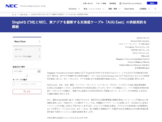
Task: Expand the 製品・ソリューション menu
Action: (x=94, y=9)
